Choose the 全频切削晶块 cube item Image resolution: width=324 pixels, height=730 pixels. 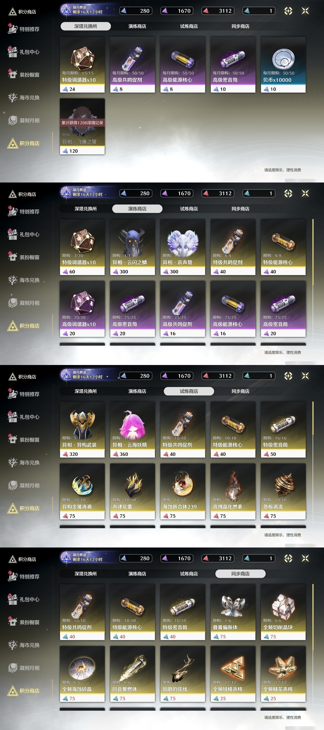pyautogui.click(x=283, y=612)
